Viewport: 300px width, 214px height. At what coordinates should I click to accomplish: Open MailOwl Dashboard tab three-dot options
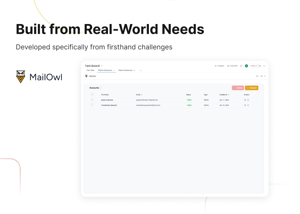coord(114,70)
